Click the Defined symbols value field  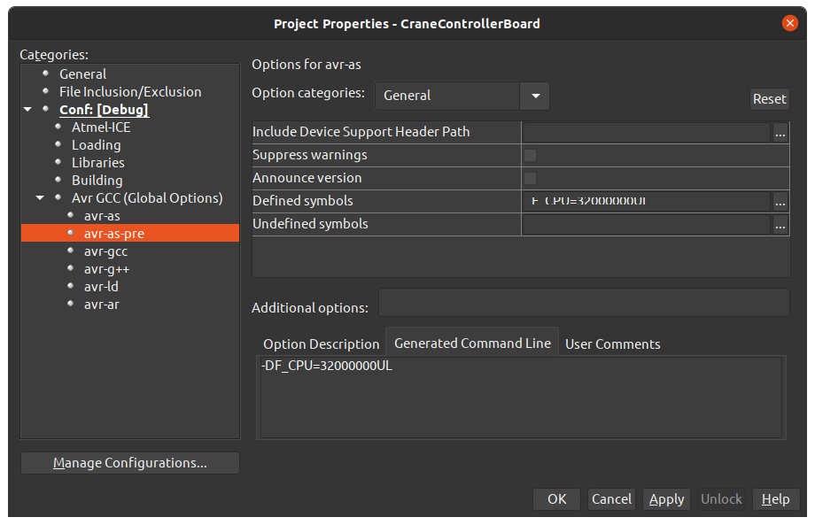[646, 202]
